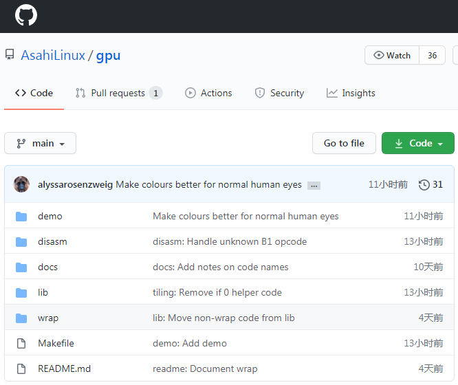Click the Code tab angle-brackets icon
The height and width of the screenshot is (385, 458).
21,93
